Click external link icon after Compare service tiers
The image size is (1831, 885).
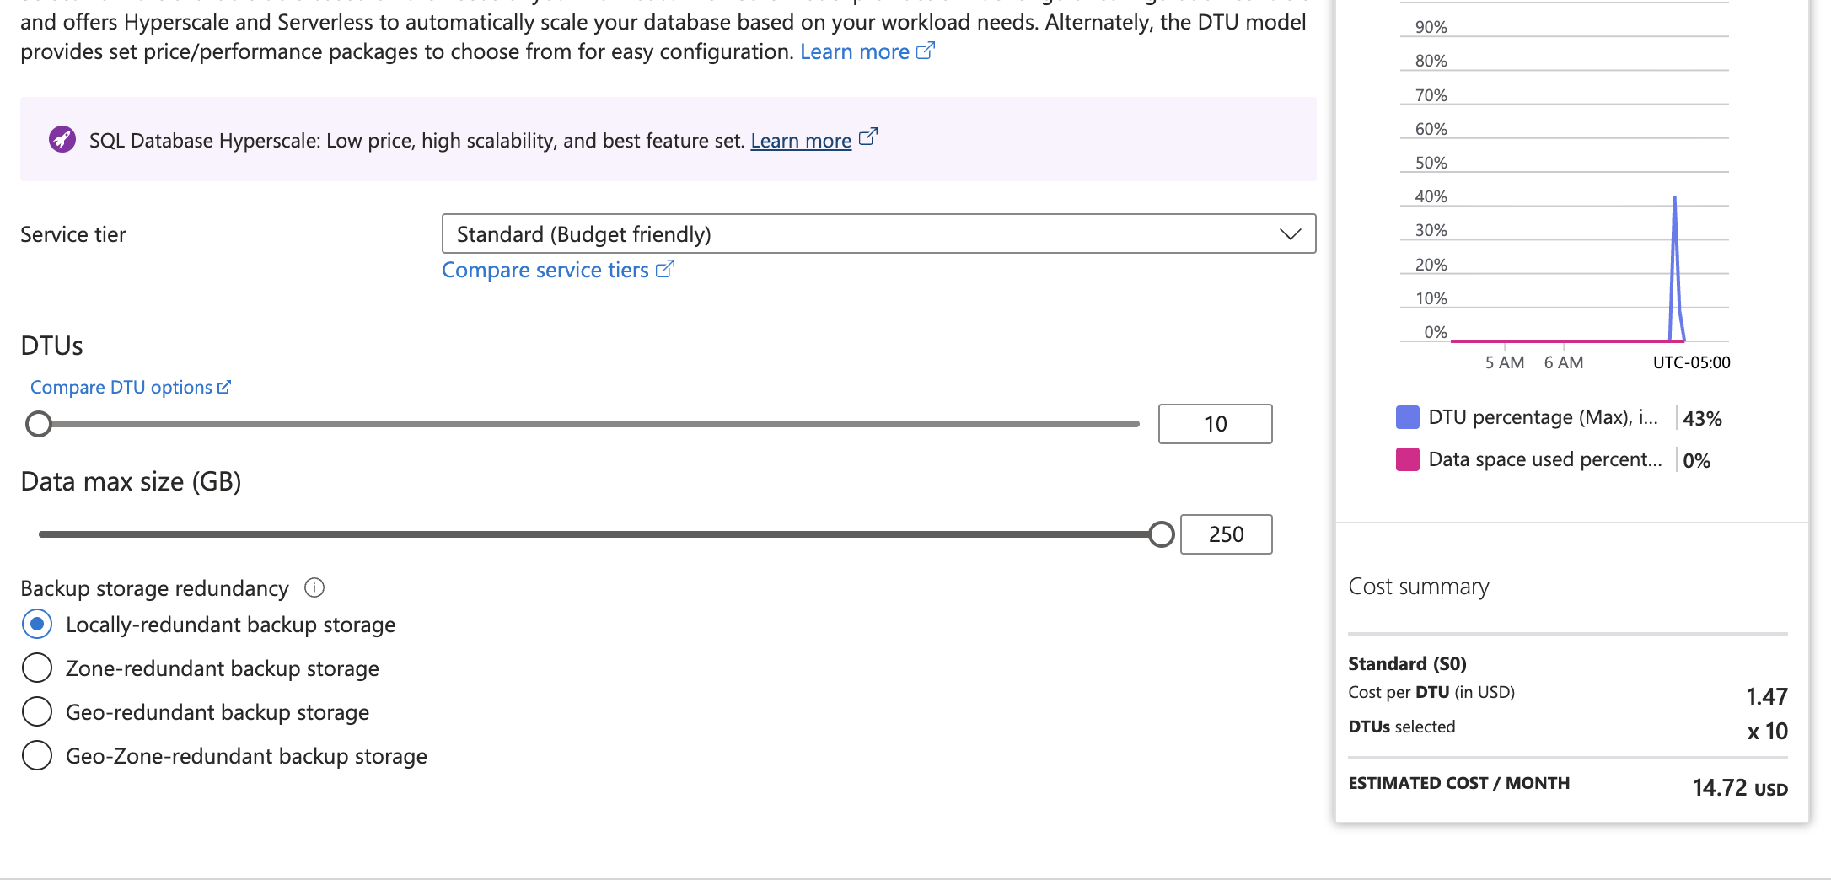click(x=665, y=269)
